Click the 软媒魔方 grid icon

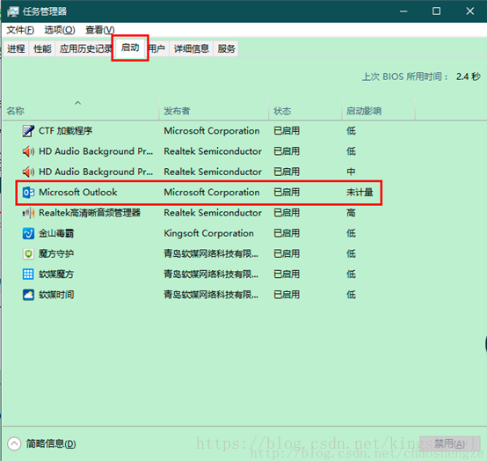tap(28, 274)
